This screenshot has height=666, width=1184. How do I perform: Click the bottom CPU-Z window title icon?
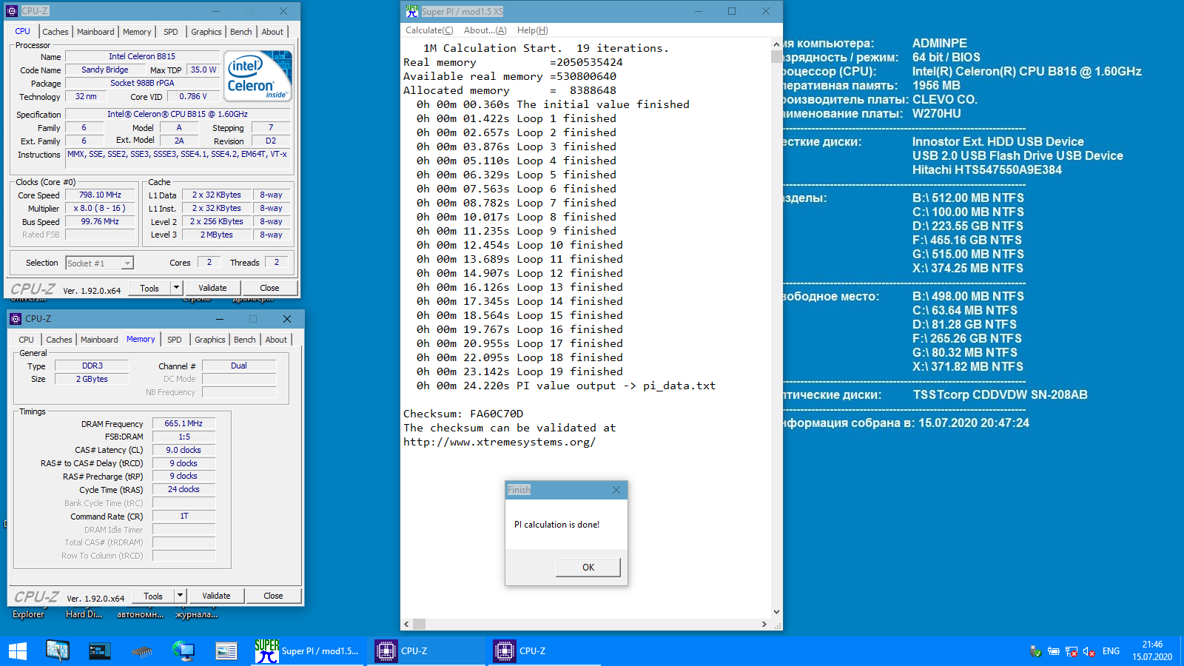click(x=16, y=319)
